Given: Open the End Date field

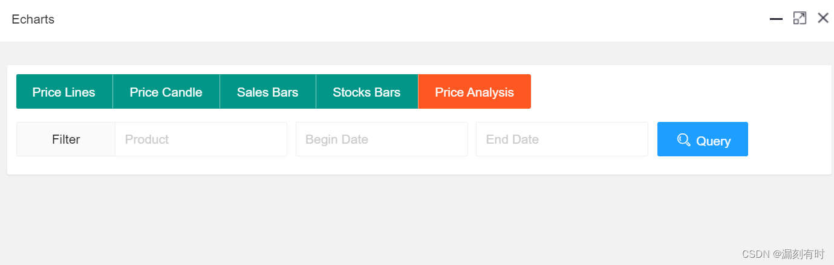Looking at the screenshot, I should (562, 139).
